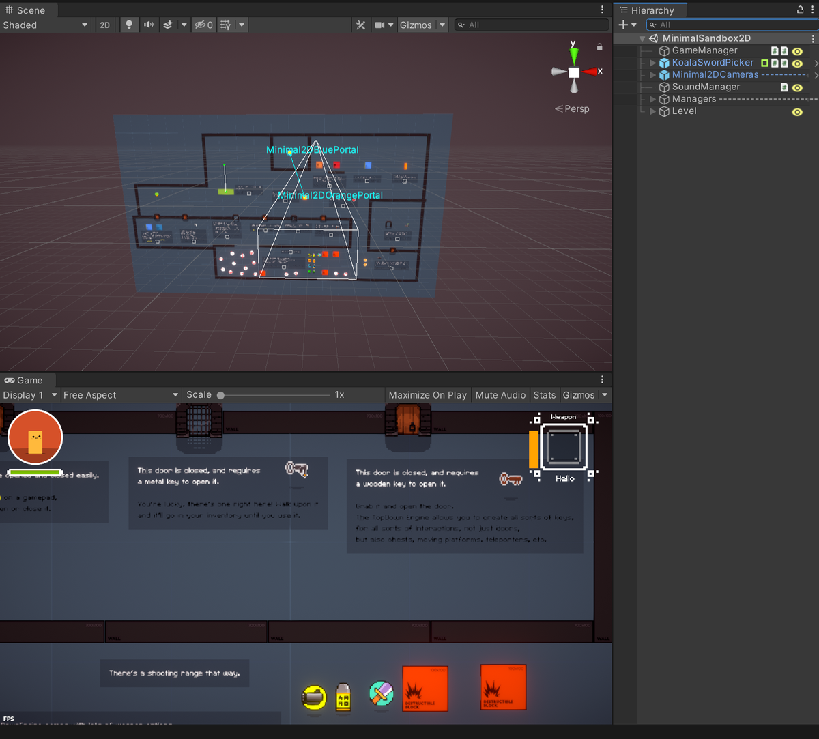Toggle Gizmos in Scene view toolbar
Viewport: 819px width, 739px height.
pyautogui.click(x=416, y=25)
